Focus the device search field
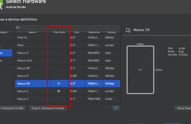 click(x=68, y=28)
